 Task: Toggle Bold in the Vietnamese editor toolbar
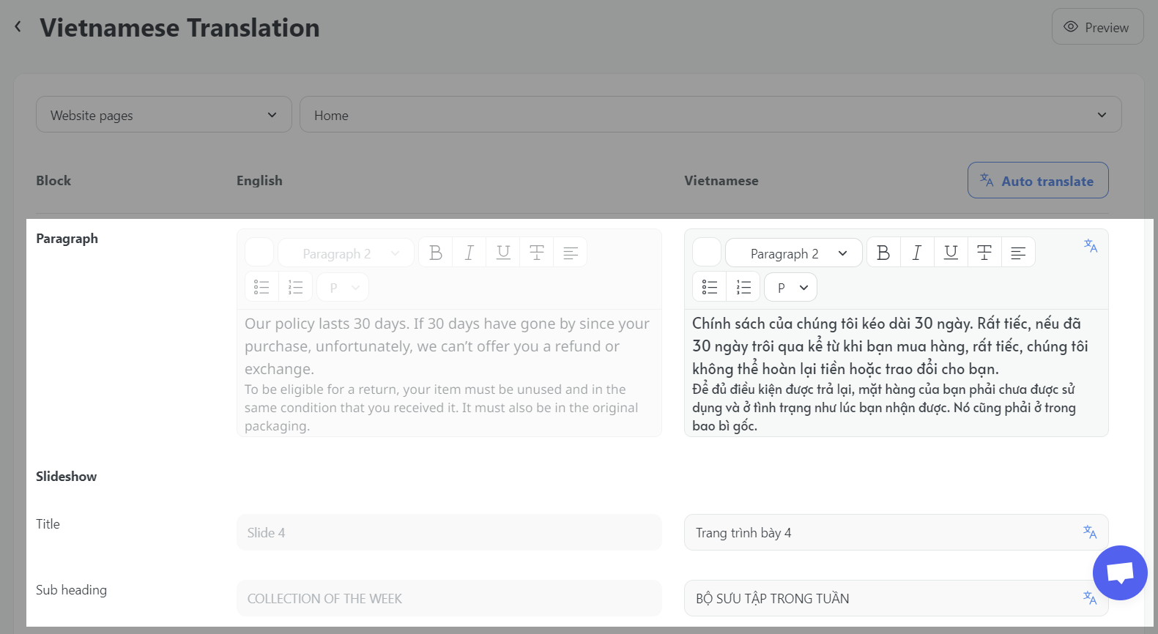click(884, 253)
